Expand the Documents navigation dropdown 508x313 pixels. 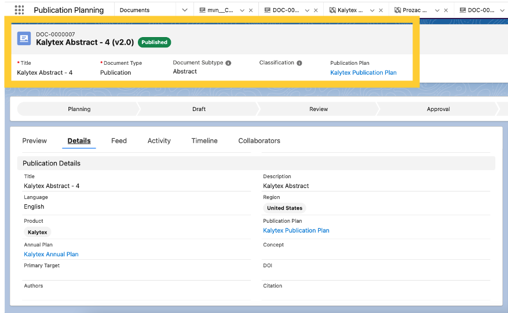pyautogui.click(x=184, y=10)
